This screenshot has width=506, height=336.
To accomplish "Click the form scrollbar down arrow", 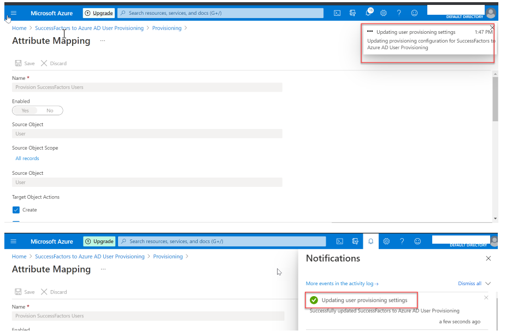I will [x=495, y=219].
